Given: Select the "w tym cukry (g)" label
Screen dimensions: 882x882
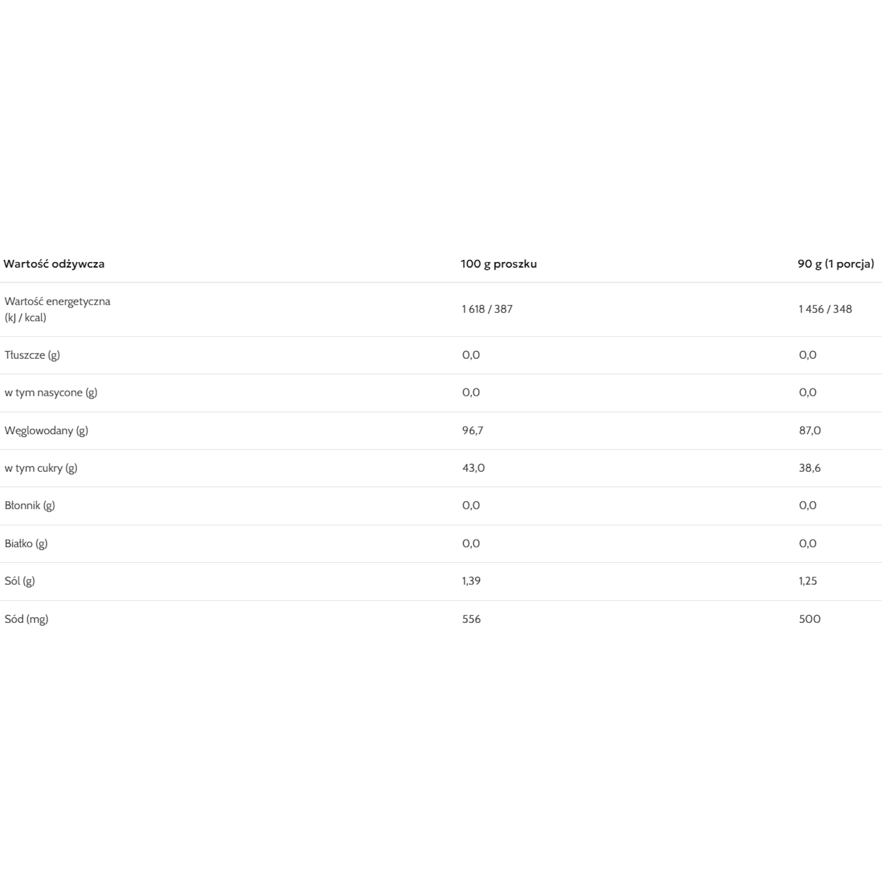Looking at the screenshot, I should 41,468.
